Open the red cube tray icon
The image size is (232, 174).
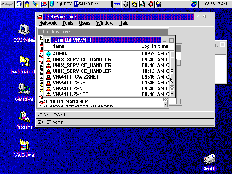tap(150, 4)
